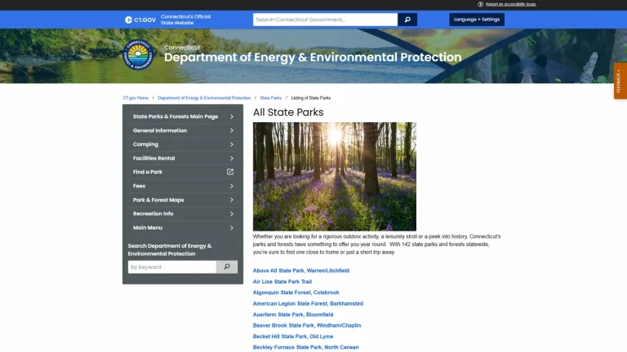627x352 pixels.
Task: Click the Department of Energy & Environmental Protection banner title
Action: [x=313, y=58]
